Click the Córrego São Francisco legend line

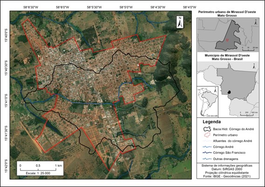[x=207, y=153]
